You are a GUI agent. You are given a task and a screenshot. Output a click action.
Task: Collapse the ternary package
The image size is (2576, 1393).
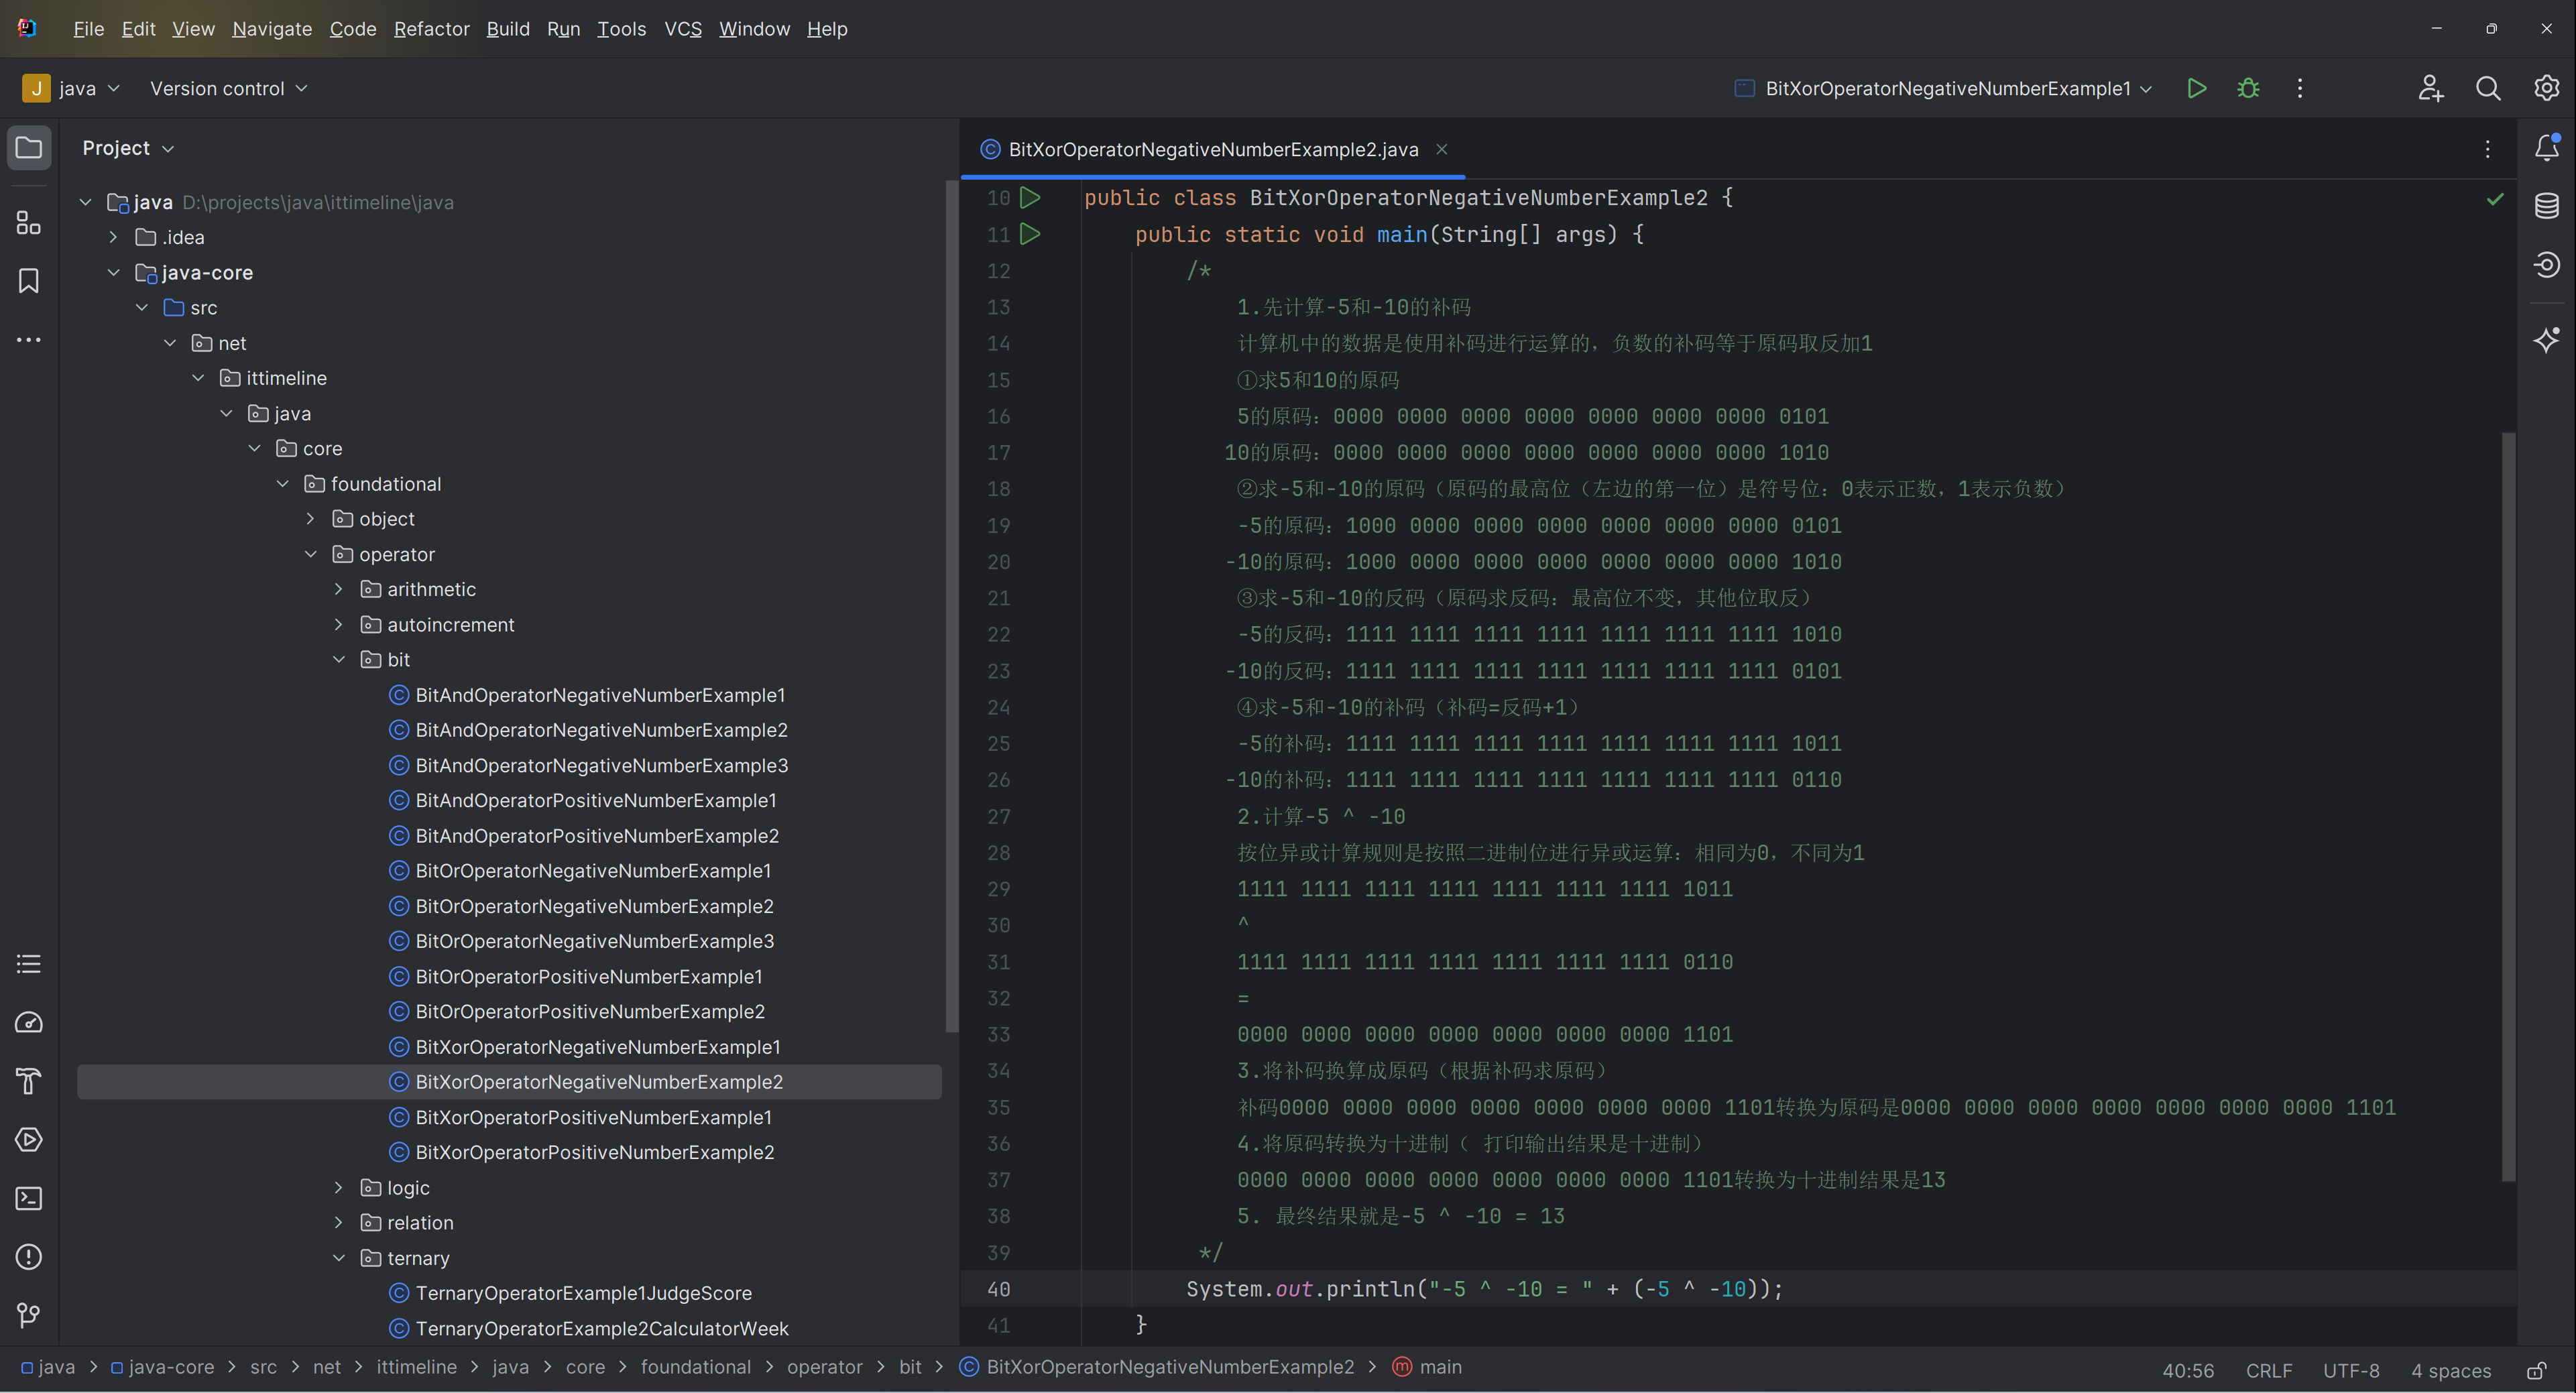tap(338, 1258)
